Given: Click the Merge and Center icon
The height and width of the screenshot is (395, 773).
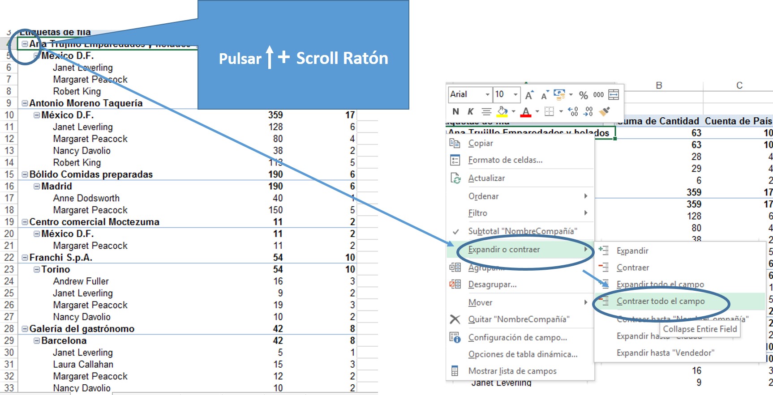Looking at the screenshot, I should pos(614,95).
